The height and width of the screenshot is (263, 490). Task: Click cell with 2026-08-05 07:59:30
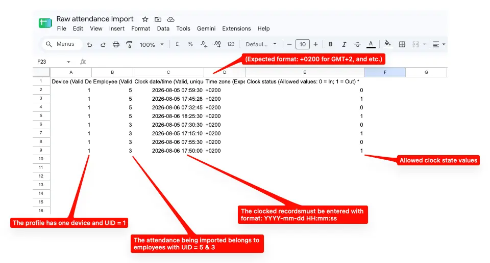(x=168, y=90)
